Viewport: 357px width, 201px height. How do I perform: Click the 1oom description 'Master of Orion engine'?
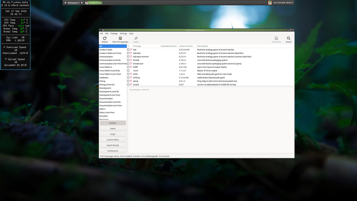207,71
